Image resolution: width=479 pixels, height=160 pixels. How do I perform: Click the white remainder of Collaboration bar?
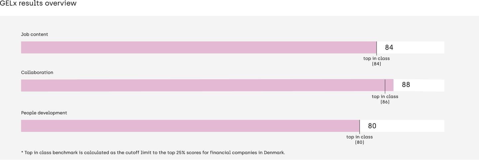coord(419,85)
